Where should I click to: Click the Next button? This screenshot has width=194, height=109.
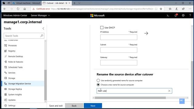tap(93, 106)
